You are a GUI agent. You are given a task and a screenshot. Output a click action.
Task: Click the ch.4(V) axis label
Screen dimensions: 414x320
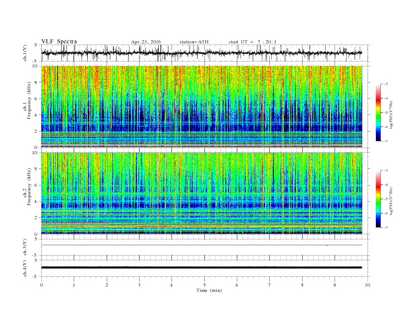click(x=25, y=268)
